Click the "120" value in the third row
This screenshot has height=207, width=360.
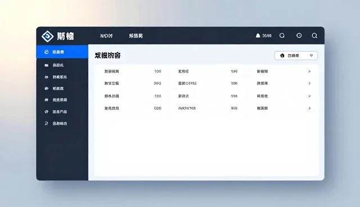pos(157,96)
